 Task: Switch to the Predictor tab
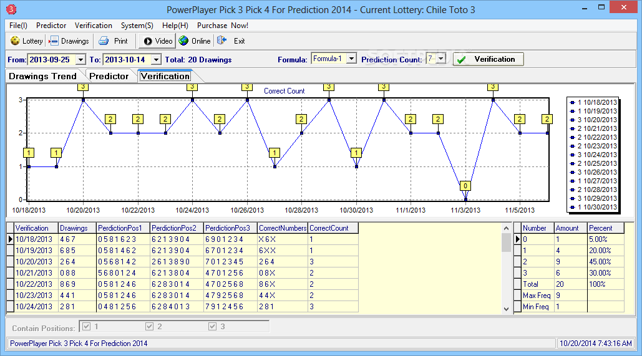tap(109, 76)
